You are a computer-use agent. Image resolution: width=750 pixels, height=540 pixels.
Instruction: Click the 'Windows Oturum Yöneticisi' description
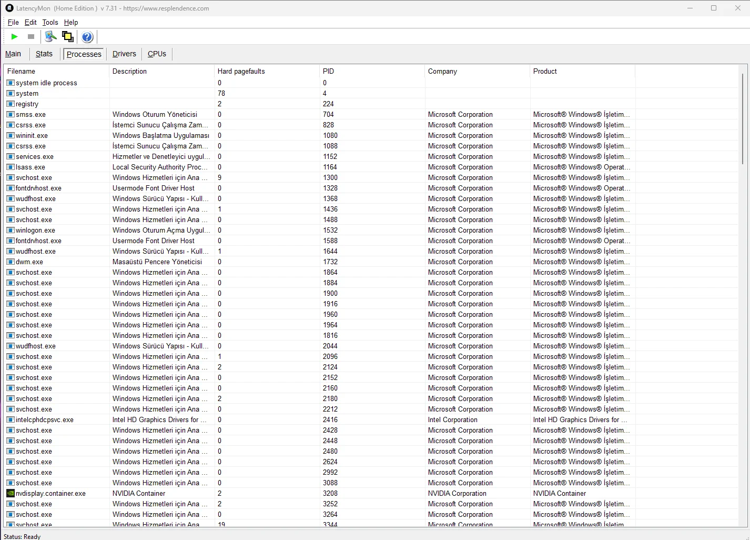155,114
